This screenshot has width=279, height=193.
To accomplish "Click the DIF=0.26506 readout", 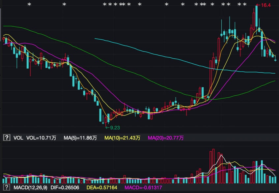I will pos(65,188).
